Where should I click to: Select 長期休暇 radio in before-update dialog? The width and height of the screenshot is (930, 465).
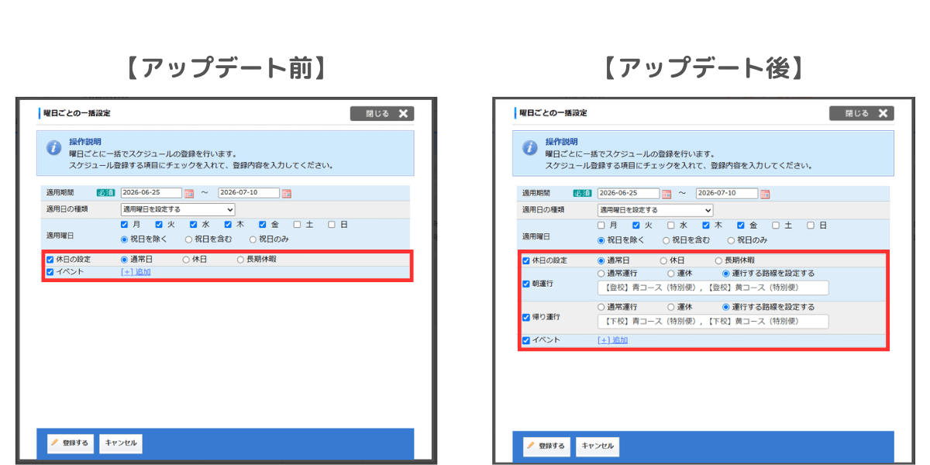click(240, 260)
